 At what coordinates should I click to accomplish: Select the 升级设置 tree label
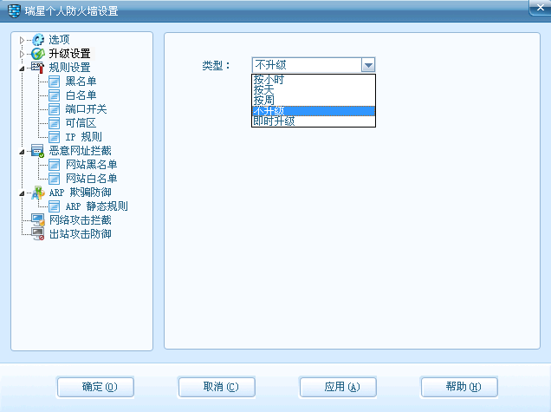(69, 54)
